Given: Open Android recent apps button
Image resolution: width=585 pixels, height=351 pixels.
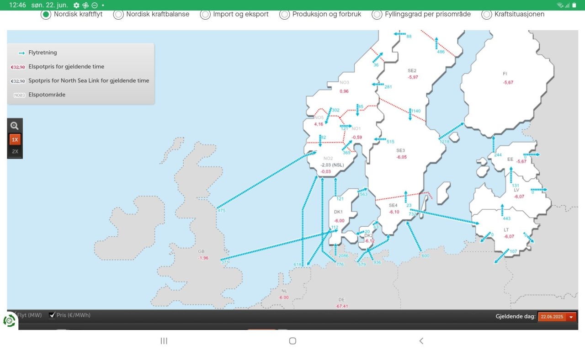Looking at the screenshot, I should [164, 341].
